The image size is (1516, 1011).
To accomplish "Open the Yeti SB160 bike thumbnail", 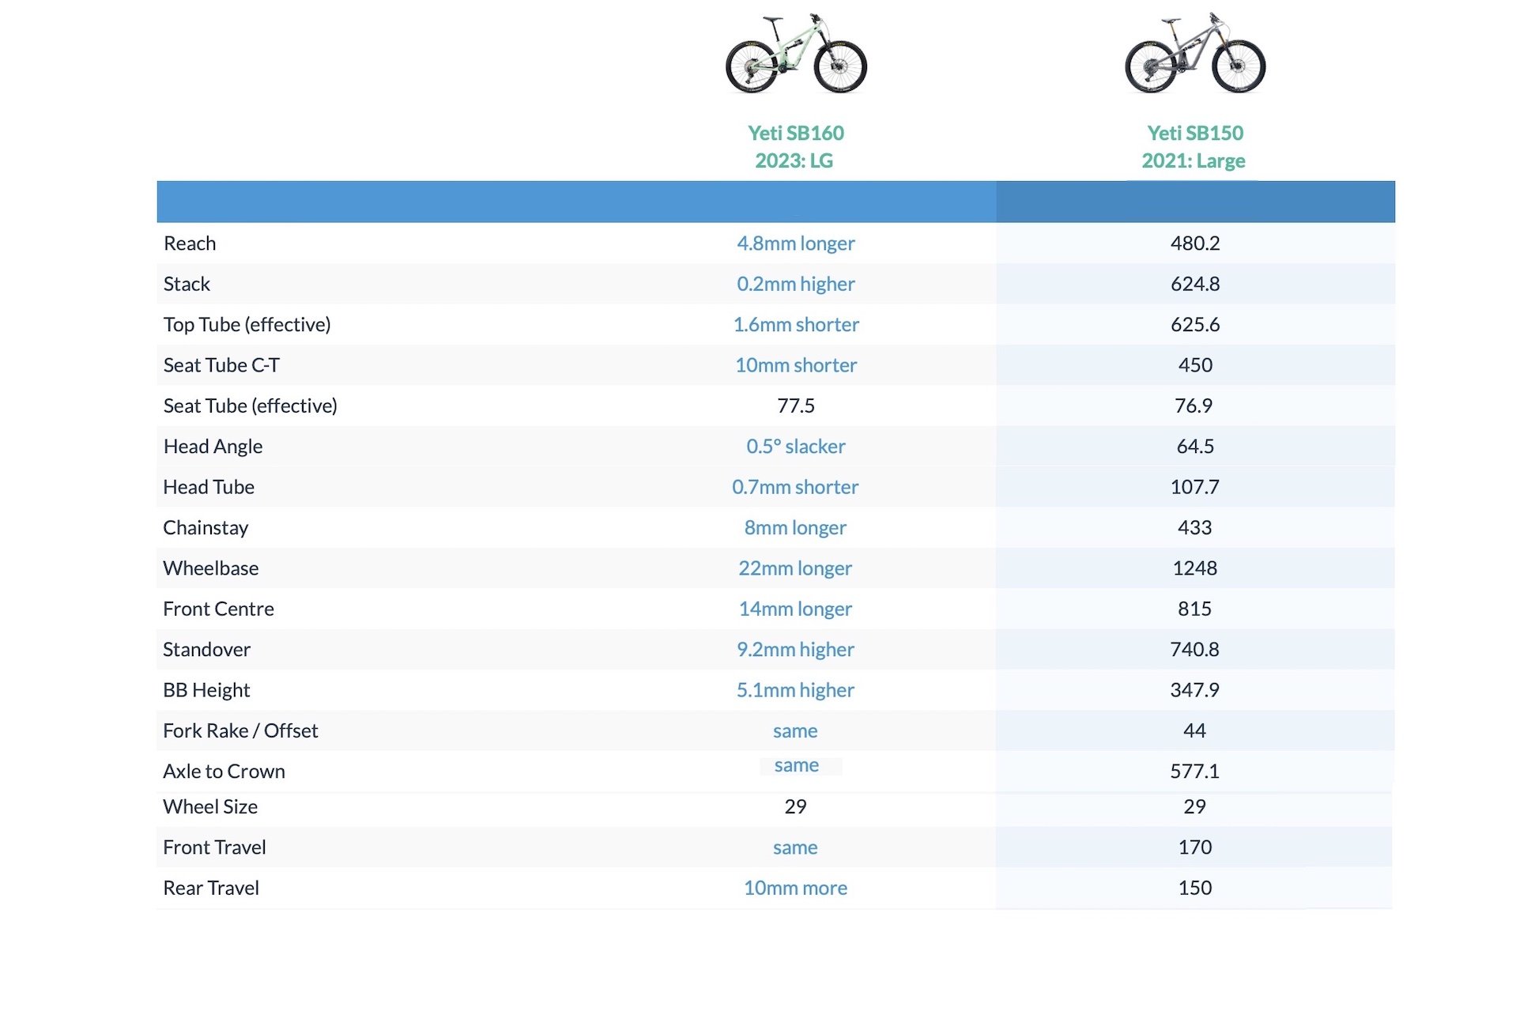I will click(796, 53).
